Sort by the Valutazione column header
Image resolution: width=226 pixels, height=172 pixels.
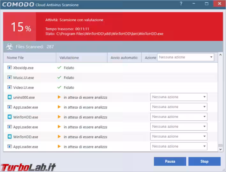(x=82, y=58)
